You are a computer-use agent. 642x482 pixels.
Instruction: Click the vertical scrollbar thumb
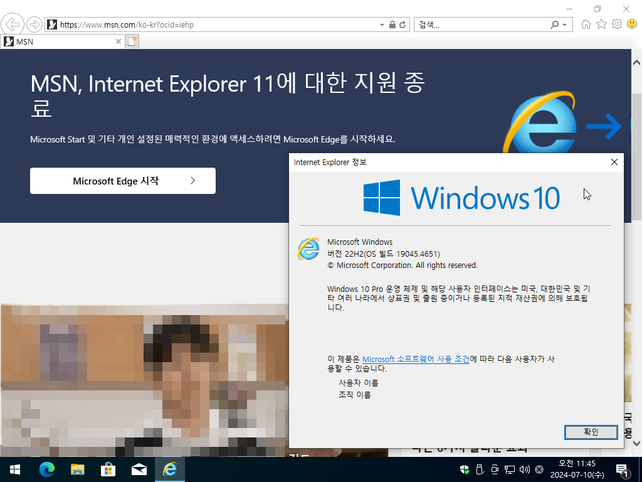636,156
